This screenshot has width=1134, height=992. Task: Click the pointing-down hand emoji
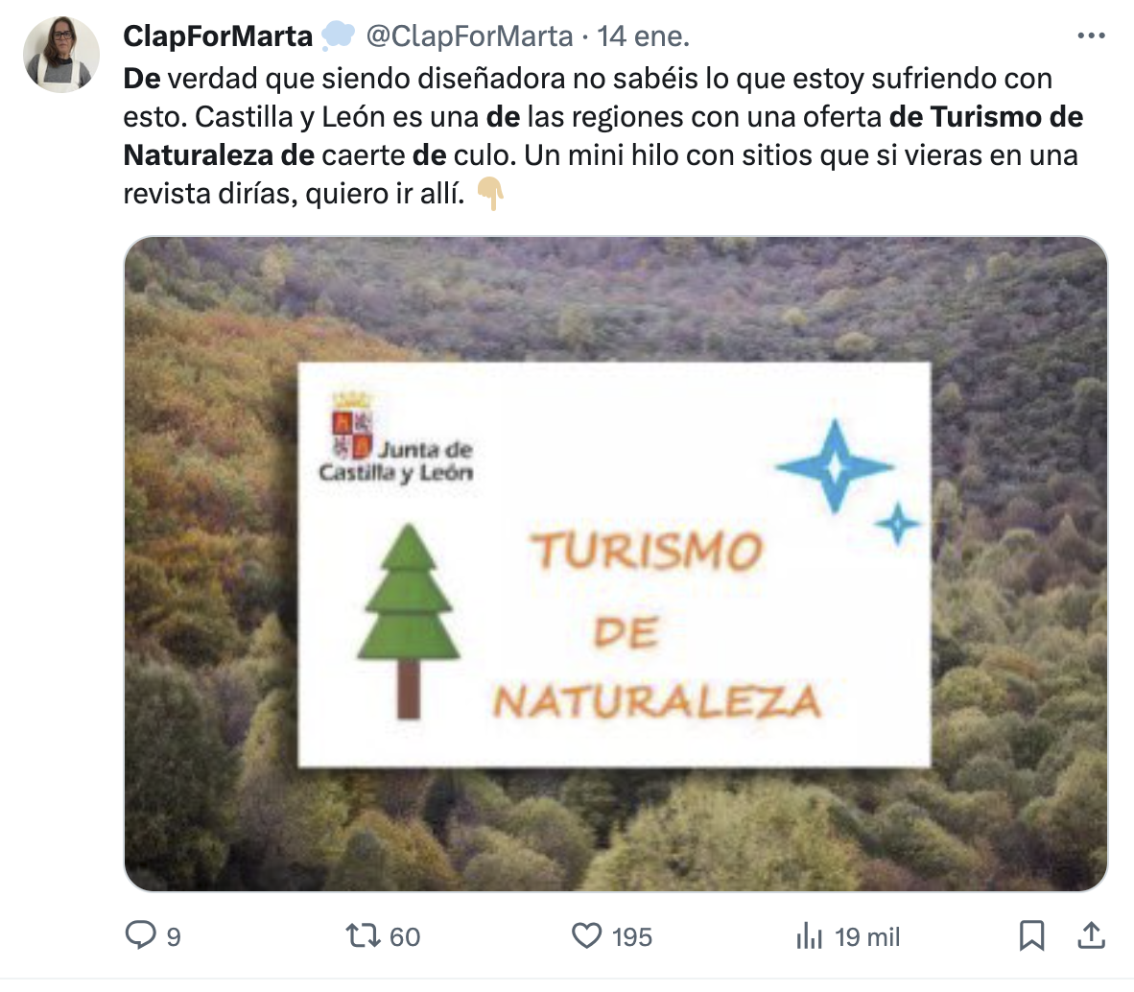(491, 193)
